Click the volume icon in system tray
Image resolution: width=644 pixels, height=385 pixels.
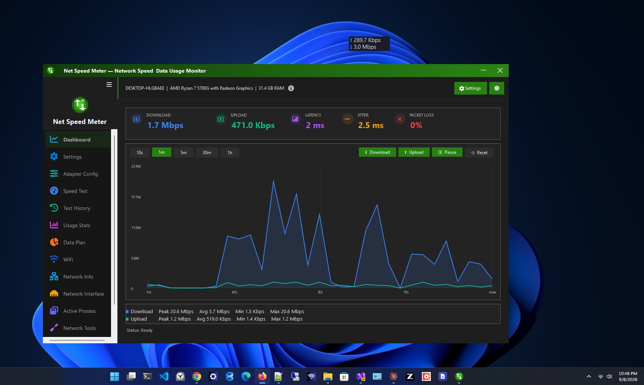point(609,376)
